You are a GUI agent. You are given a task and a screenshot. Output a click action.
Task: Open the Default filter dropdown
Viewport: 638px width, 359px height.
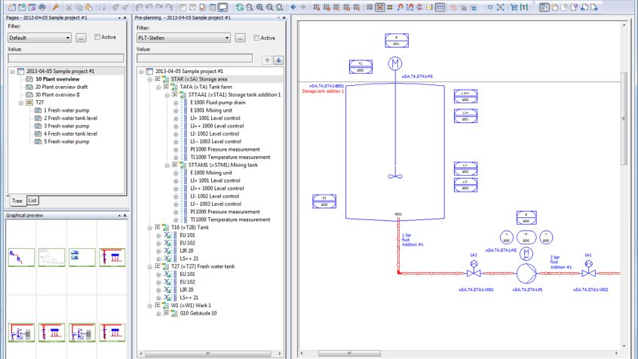tap(39, 38)
